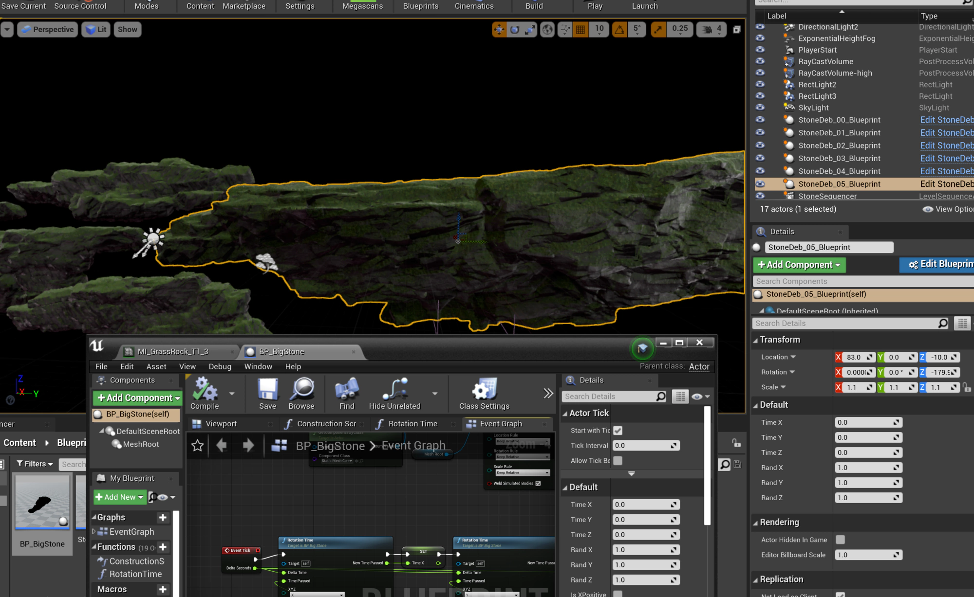Hide SkyLight actor via eye icon
974x597 pixels.
pos(760,108)
